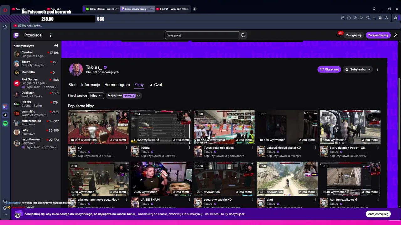Open ESLCS live channel in sidebar

coord(36,104)
